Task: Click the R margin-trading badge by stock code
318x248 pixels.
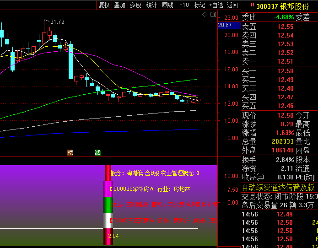Action: [x=253, y=5]
